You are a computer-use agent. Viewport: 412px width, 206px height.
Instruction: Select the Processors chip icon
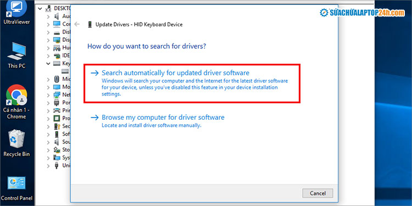point(57,119)
